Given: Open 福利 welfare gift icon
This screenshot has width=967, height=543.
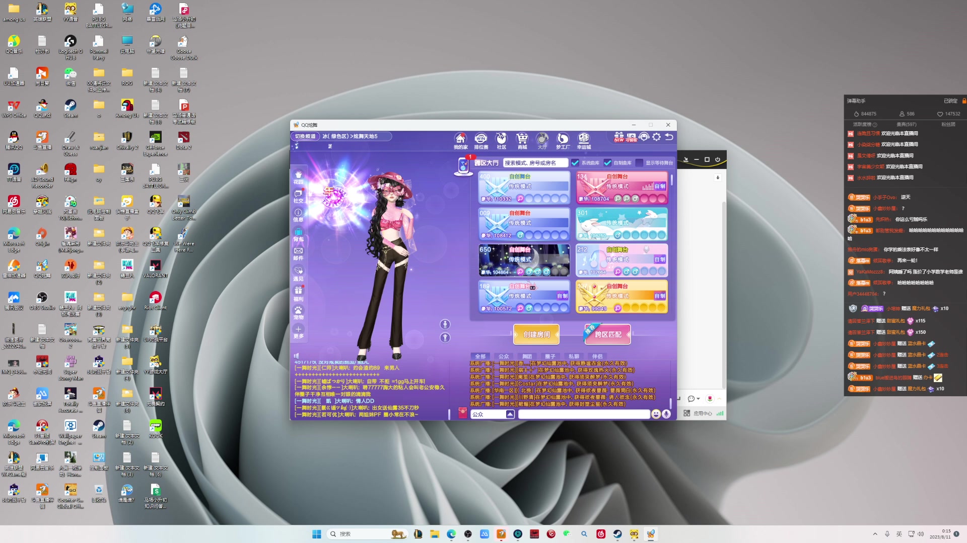Looking at the screenshot, I should [x=299, y=294].
